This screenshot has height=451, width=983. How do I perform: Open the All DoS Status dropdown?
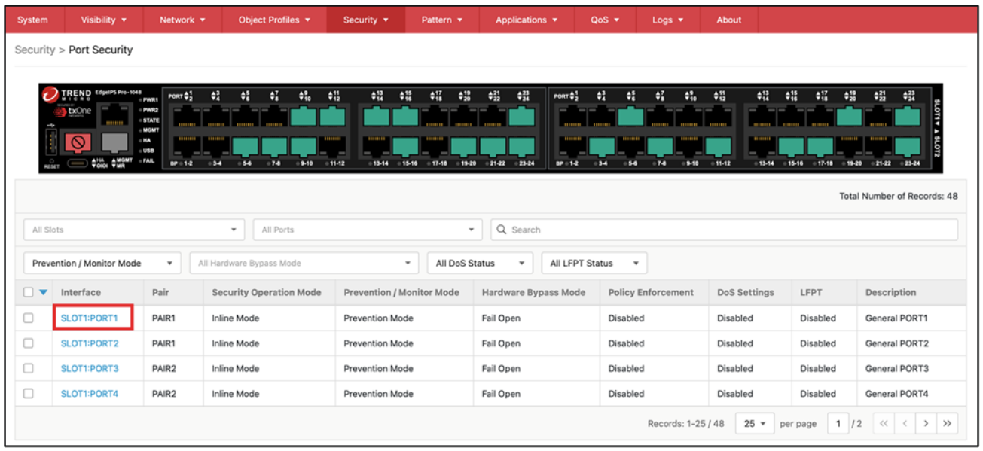tap(480, 264)
